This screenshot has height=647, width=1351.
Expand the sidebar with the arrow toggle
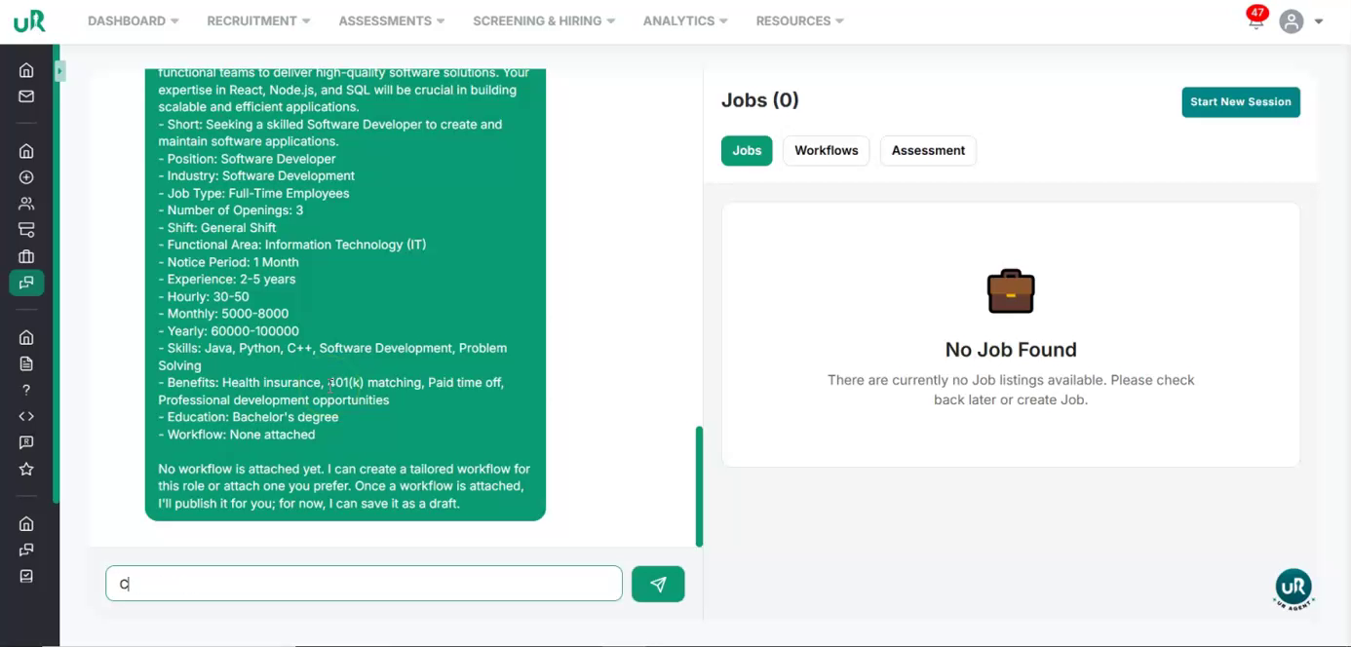coord(59,70)
